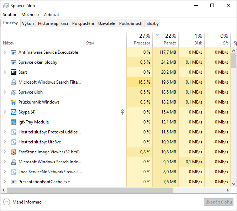237x211 pixels.
Task: Click the Start process icon
Action: (x=14, y=72)
